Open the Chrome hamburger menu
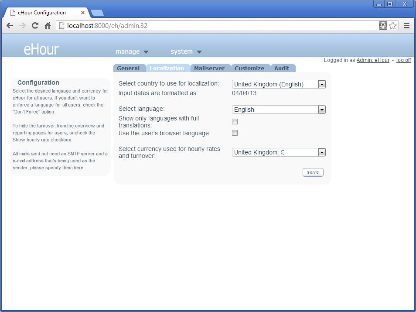Screen dimensions: 416x312 click(x=406, y=25)
